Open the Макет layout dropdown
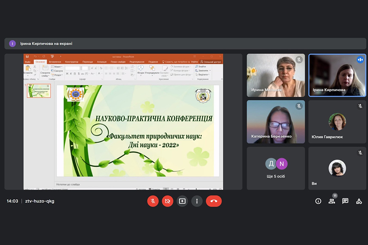The height and width of the screenshot is (245, 368). click(x=56, y=67)
